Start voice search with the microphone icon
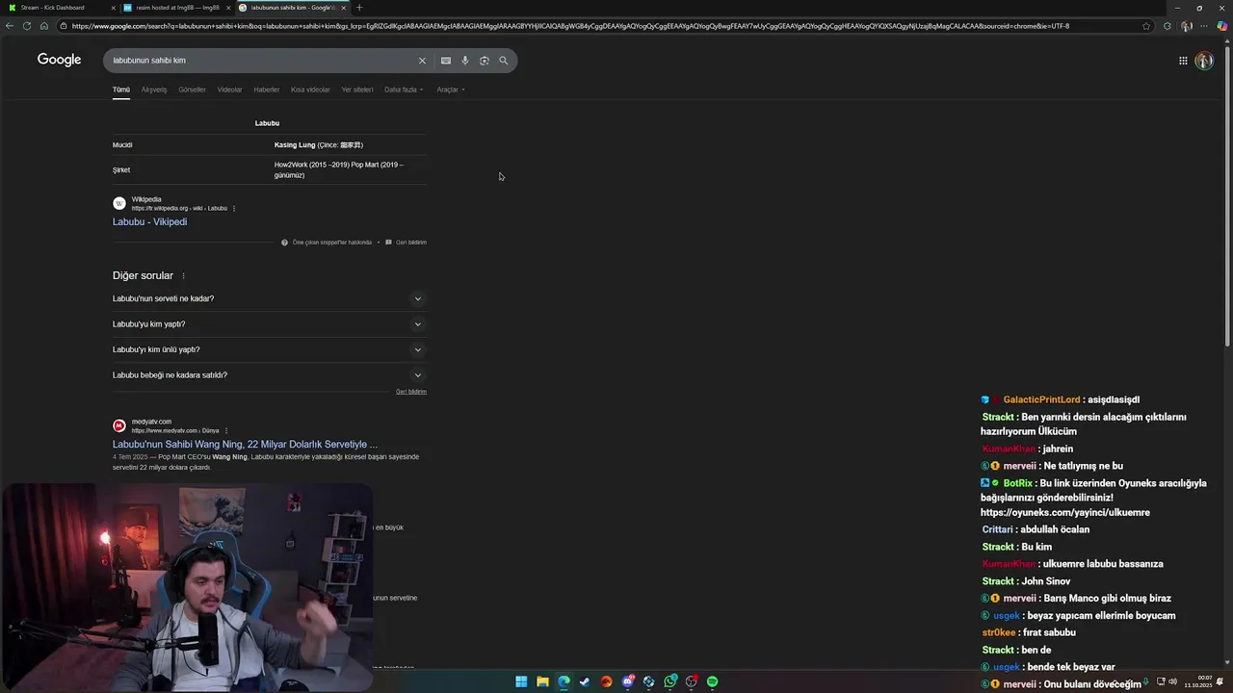Image resolution: width=1233 pixels, height=693 pixels. (464, 61)
